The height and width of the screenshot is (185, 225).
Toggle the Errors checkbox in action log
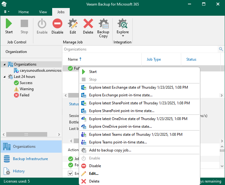(70, 173)
